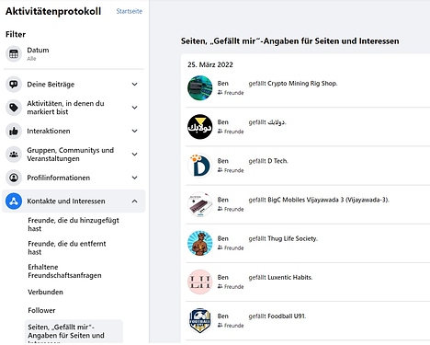The height and width of the screenshot is (345, 430).
Task: Expand the Deine Beiträge chevron
Action: [134, 85]
